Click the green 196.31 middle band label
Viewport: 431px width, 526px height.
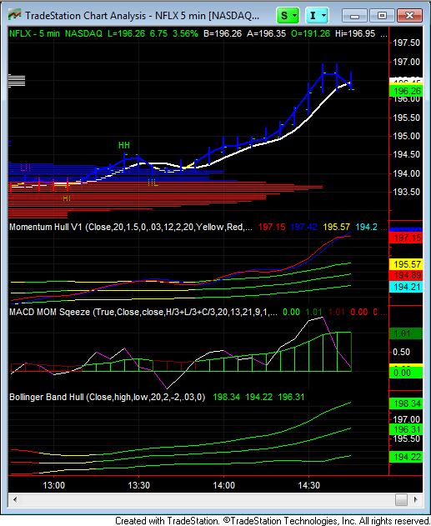click(x=407, y=429)
